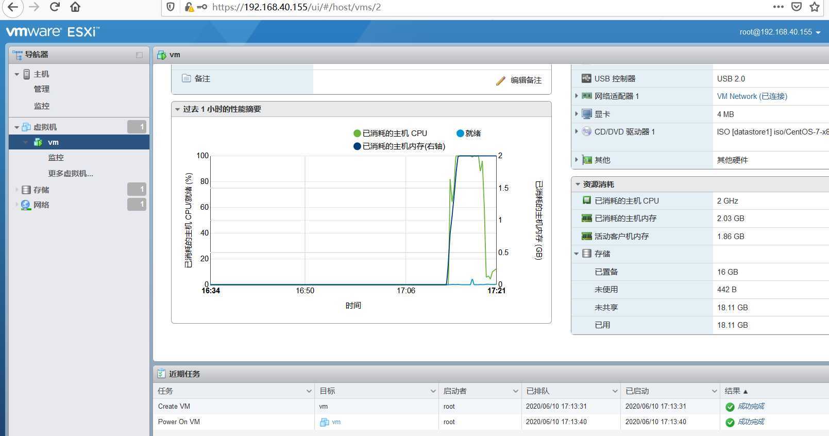
Task: Open the VM Network (已连接) link
Action: click(x=752, y=96)
